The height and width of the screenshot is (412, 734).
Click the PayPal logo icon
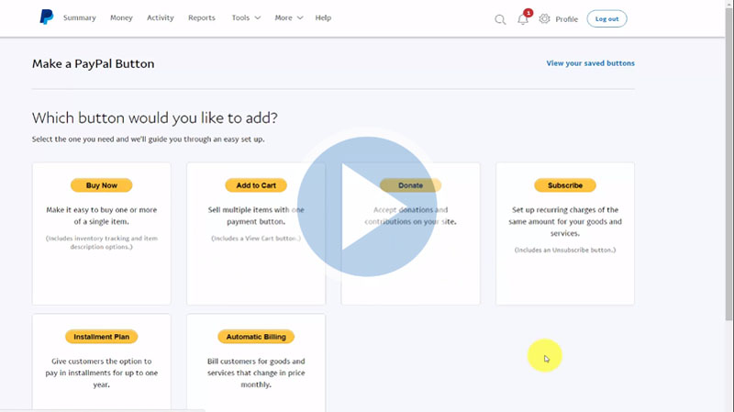click(x=46, y=17)
